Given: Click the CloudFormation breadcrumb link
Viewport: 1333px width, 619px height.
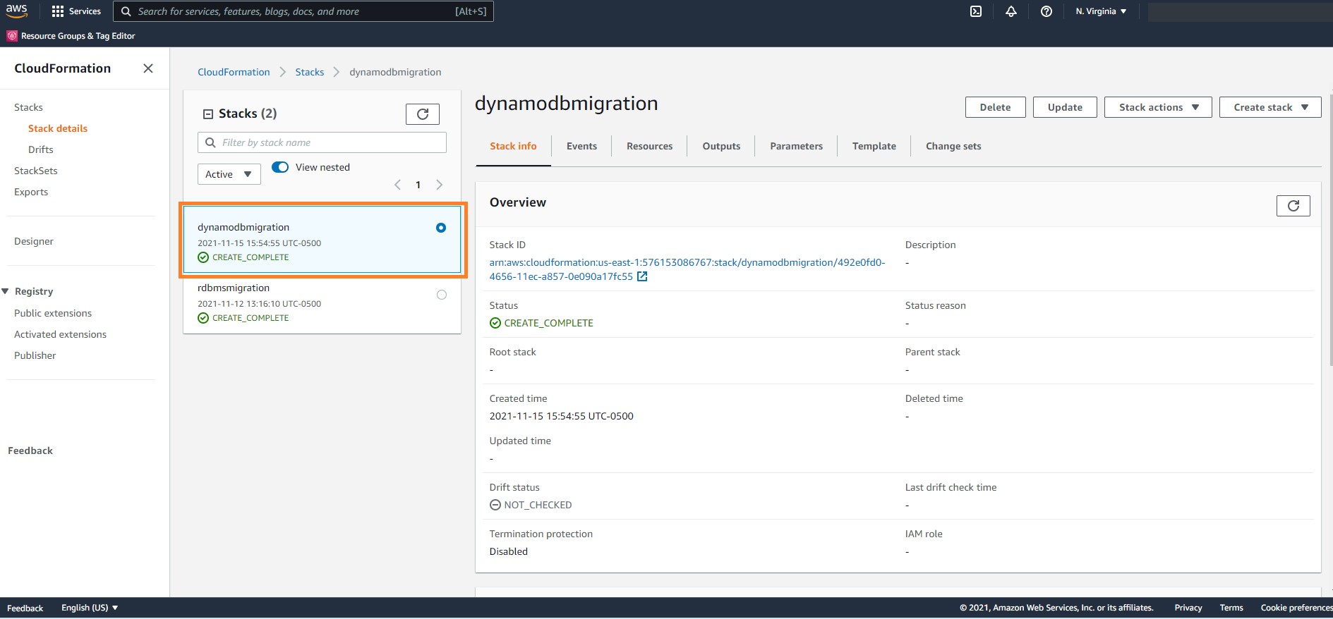Looking at the screenshot, I should coord(234,72).
